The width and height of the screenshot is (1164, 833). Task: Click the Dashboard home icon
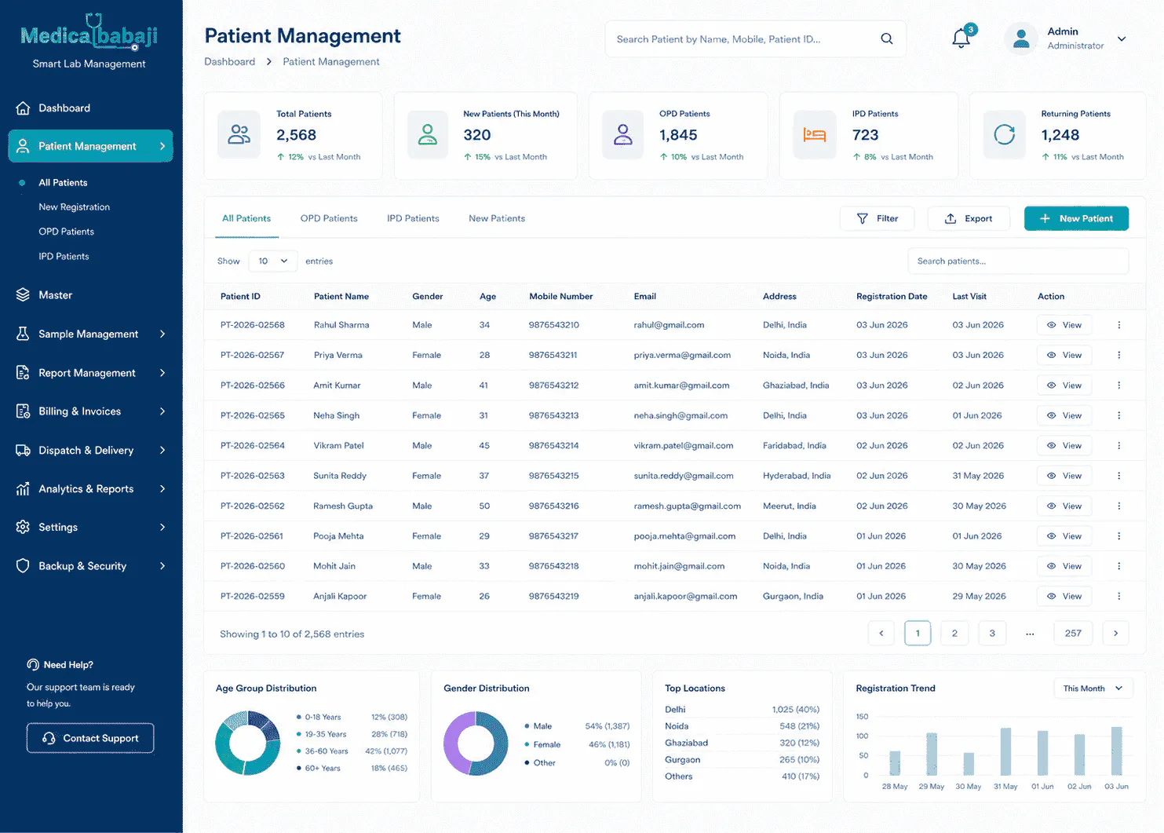point(23,108)
